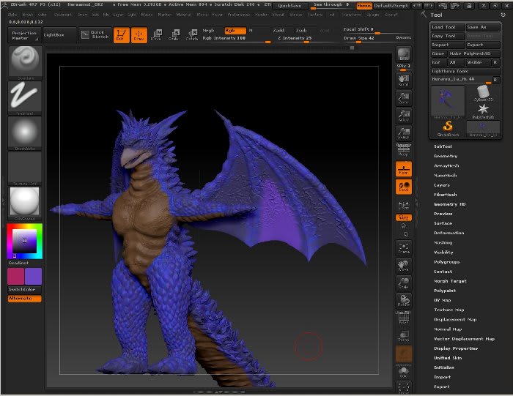Switch to the Rotate gizmo in top shelf
513x396 pixels.
click(192, 35)
